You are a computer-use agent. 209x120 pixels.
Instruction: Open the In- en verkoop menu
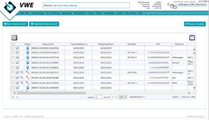(53, 13)
